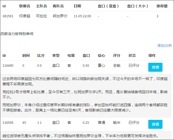This screenshot has height=140, width=174.
Task: Click the 普通 confidence cell
Action: [x=101, y=122]
